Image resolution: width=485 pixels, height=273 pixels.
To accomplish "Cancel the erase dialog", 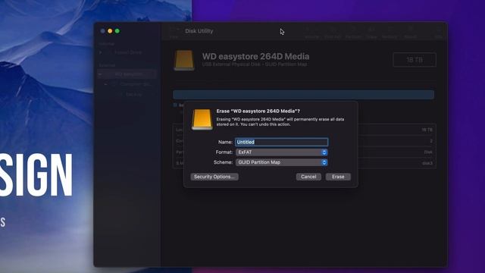I will [x=308, y=177].
